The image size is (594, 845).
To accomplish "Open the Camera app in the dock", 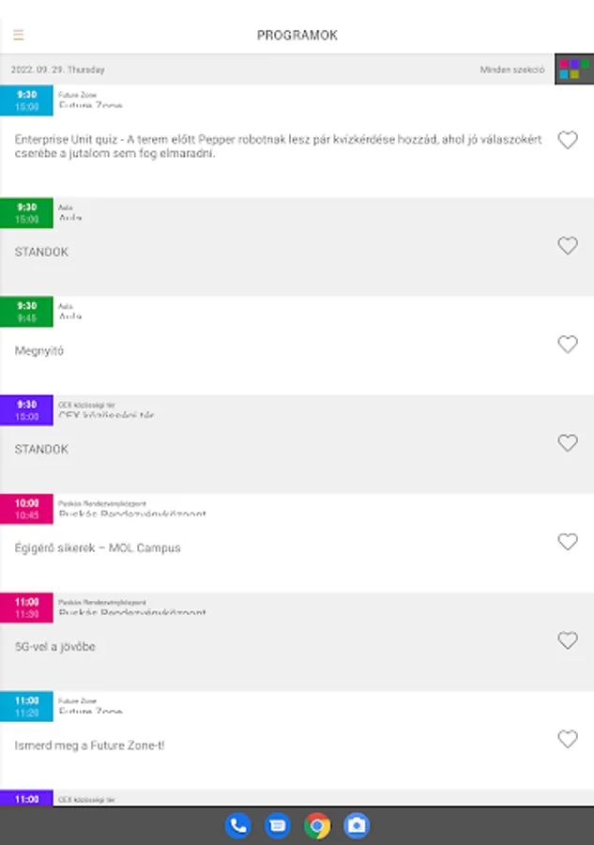I will click(x=357, y=825).
